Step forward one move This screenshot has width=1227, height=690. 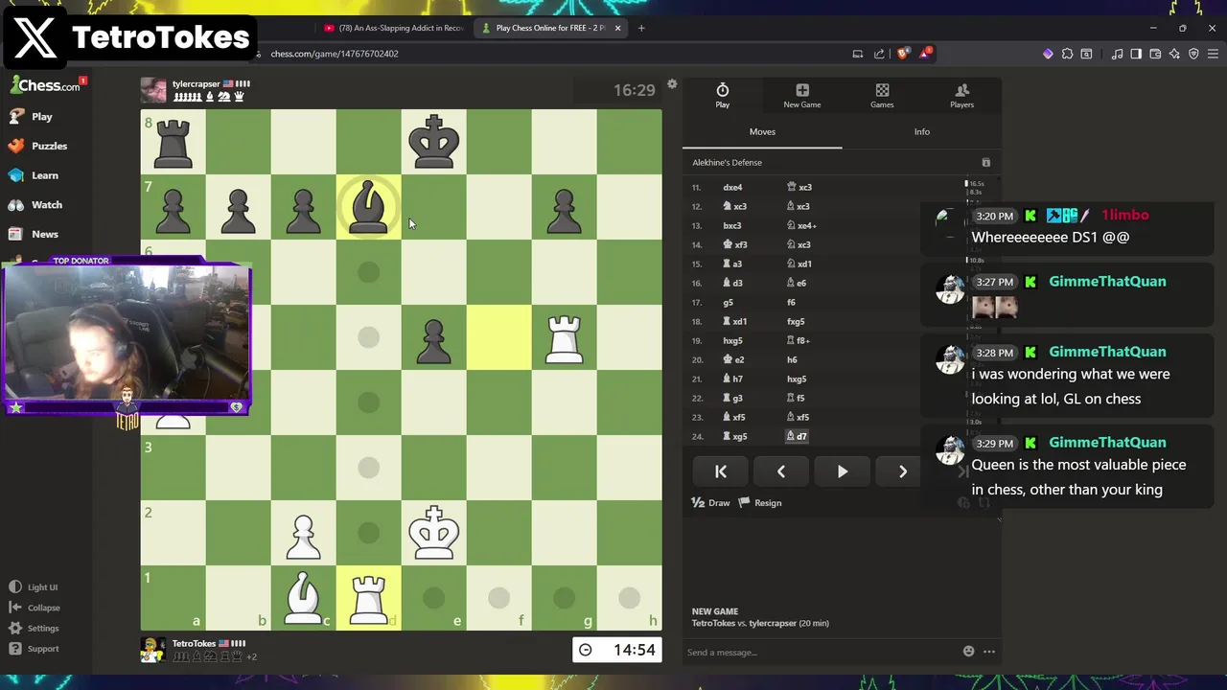click(x=902, y=471)
